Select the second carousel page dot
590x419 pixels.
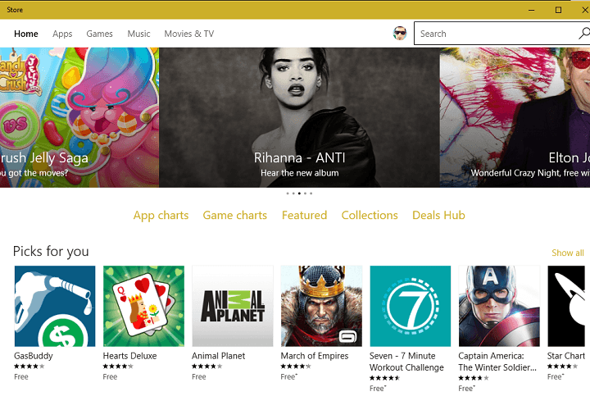tap(293, 194)
